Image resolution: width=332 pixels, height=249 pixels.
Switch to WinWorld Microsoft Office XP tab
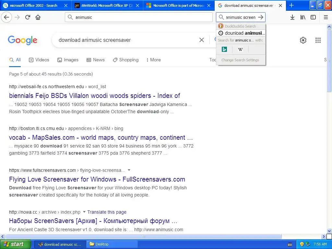(x=104, y=6)
